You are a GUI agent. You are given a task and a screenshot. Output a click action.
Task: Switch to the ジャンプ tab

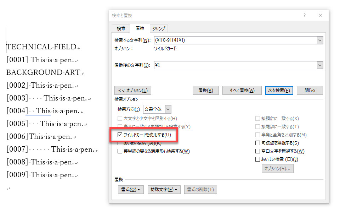tap(159, 28)
